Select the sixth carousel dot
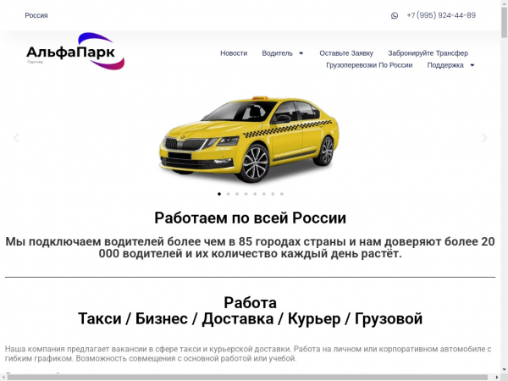 [x=263, y=194]
